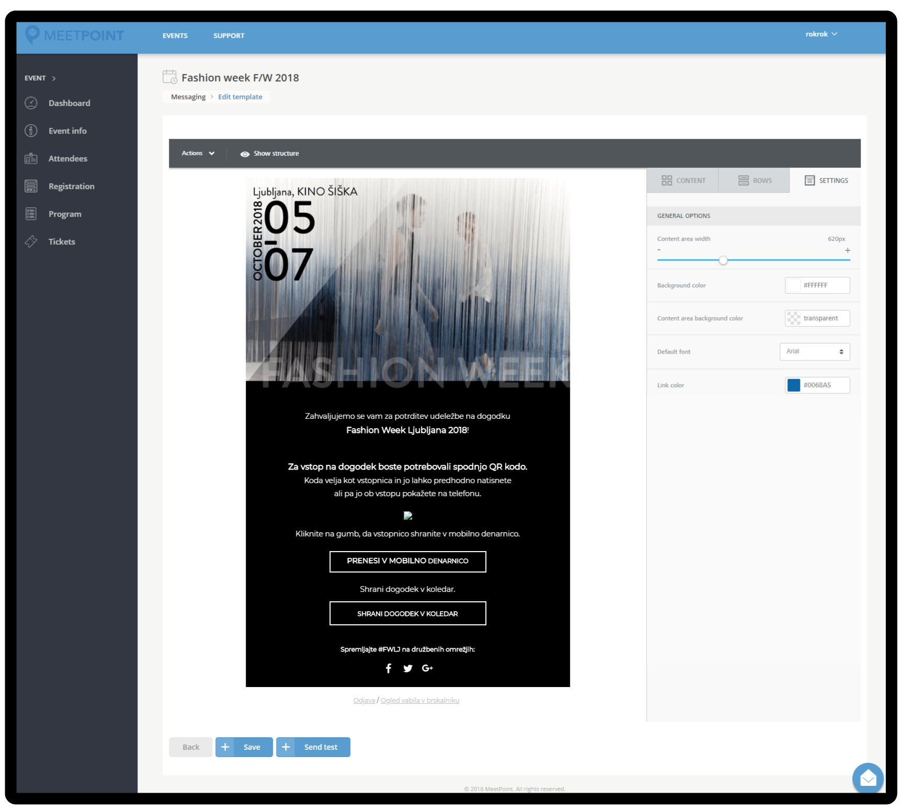Click the Content tab grid icon
This screenshot has width=902, height=812.
click(667, 180)
